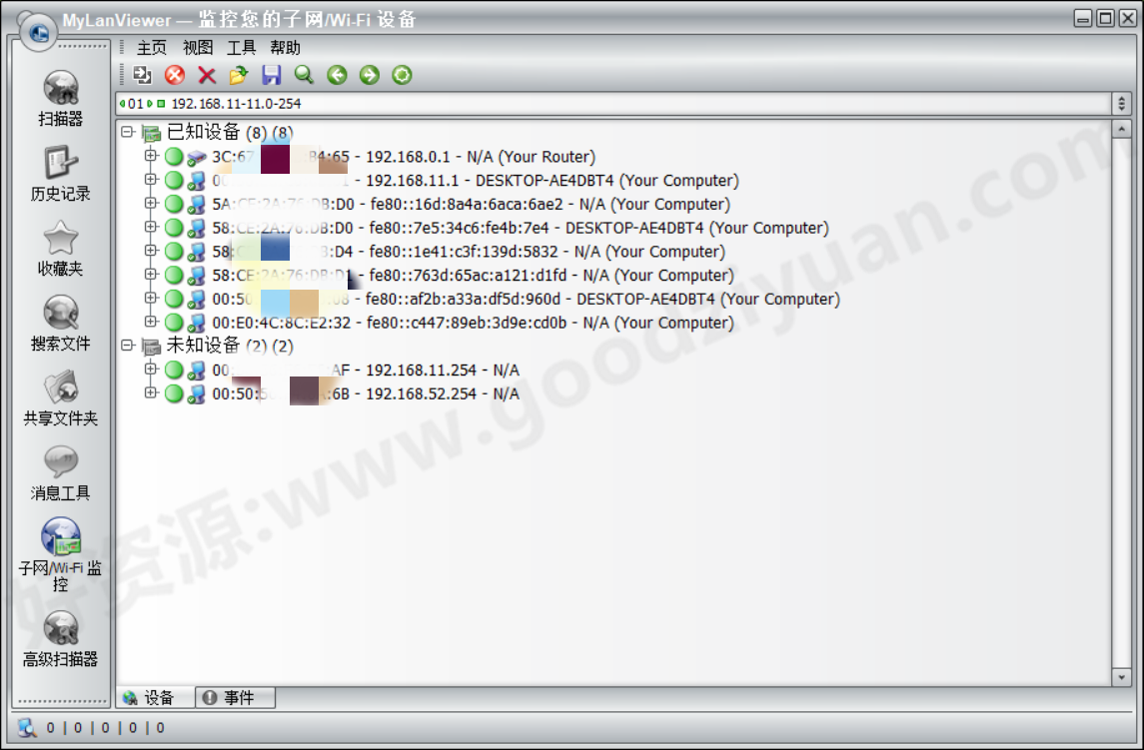This screenshot has height=750, width=1144.
Task: Save results using the floppy disk toolbar icon
Action: point(271,75)
